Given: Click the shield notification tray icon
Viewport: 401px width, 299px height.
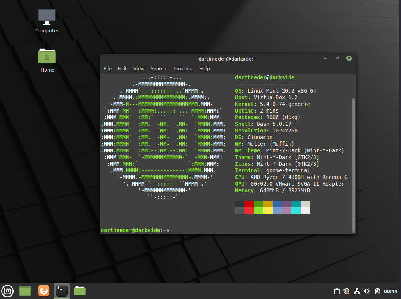Looking at the screenshot, I should 346,291.
